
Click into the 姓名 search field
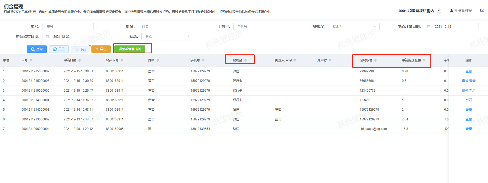coord(163,27)
